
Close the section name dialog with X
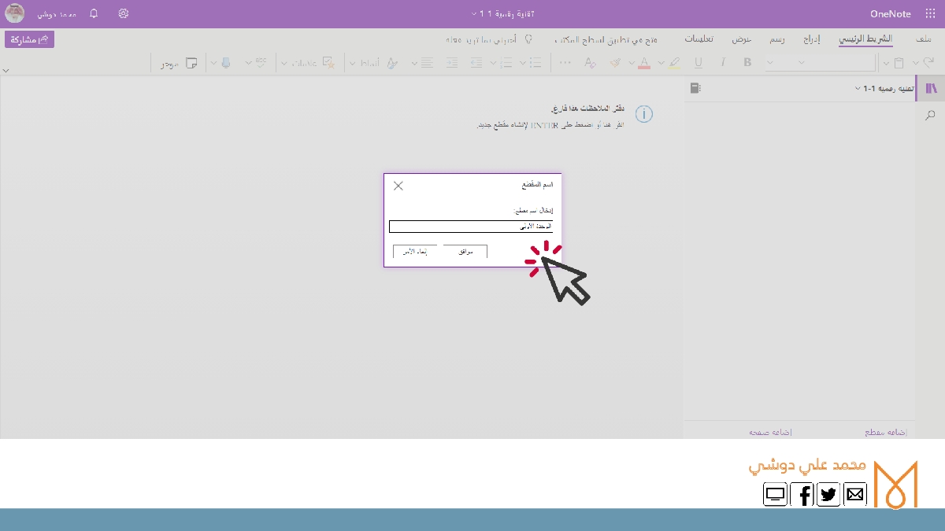(x=398, y=186)
